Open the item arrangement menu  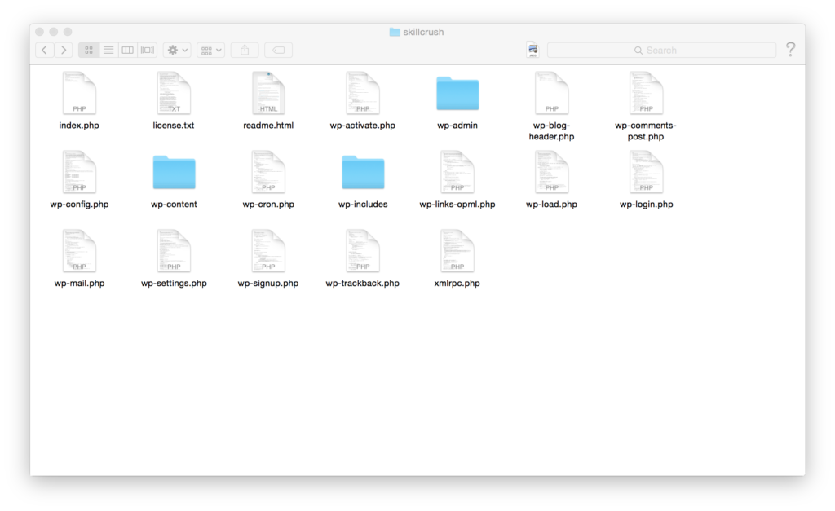pos(210,50)
